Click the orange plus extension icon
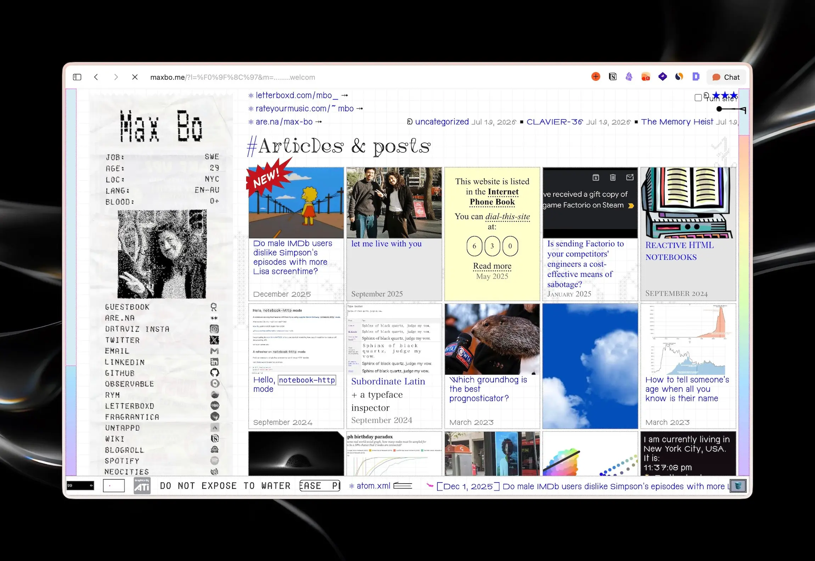The width and height of the screenshot is (815, 561). [x=596, y=77]
